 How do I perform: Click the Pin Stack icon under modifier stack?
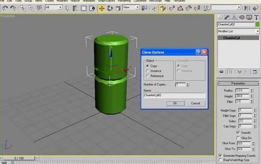click(221, 72)
